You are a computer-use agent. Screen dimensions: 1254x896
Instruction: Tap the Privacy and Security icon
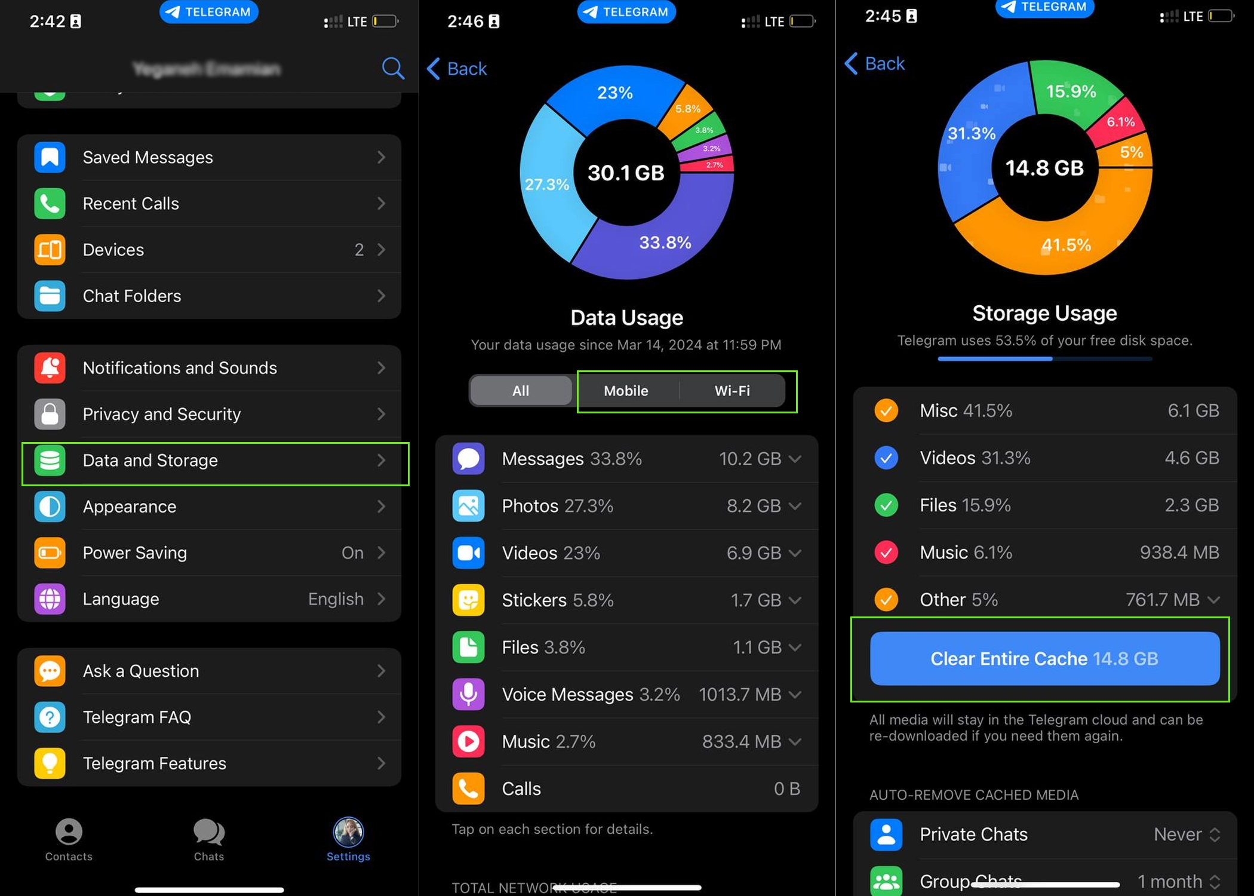[x=50, y=414]
